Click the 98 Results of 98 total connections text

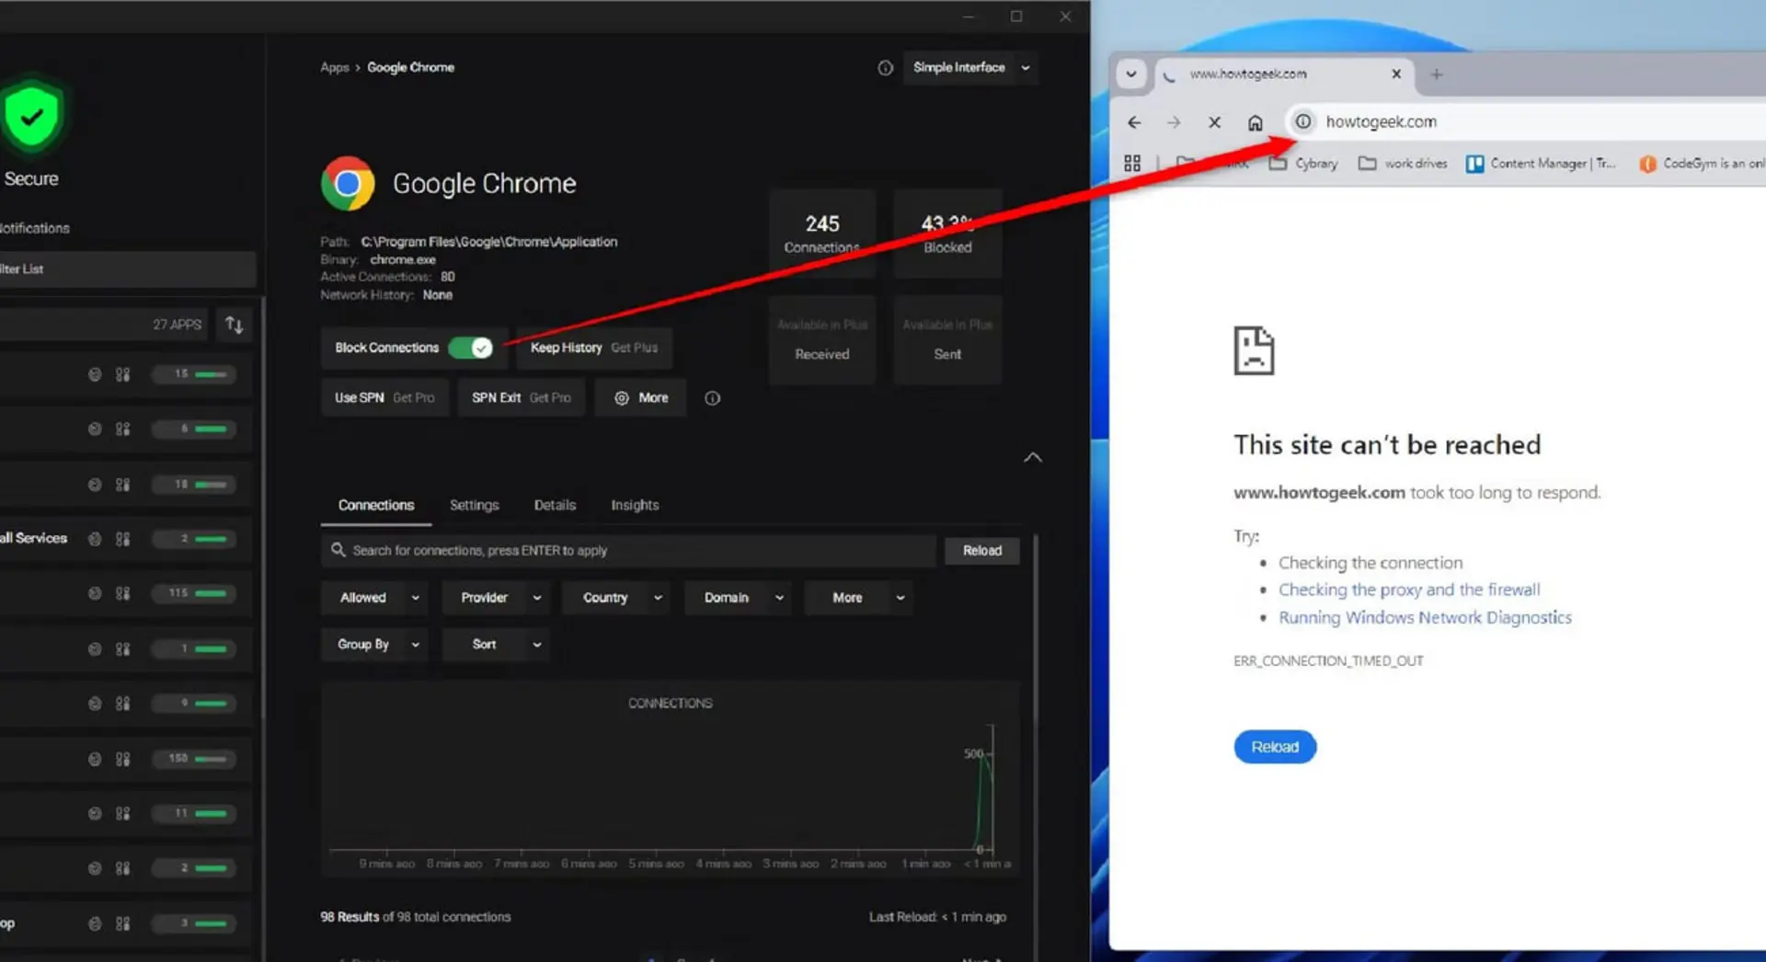click(x=415, y=917)
